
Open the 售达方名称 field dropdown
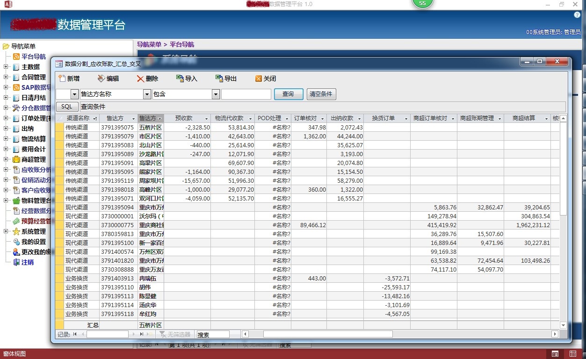[x=147, y=94]
